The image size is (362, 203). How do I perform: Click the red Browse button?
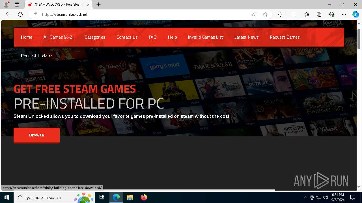[36, 135]
